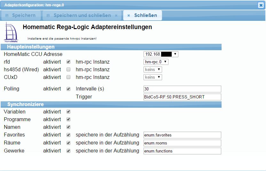The height and width of the screenshot is (171, 266).
Task: Click the save icon on Speichern
Action: coord(7,15)
